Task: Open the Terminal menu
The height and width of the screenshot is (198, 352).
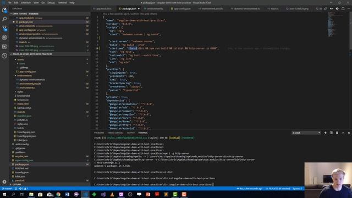Action: coord(62,3)
